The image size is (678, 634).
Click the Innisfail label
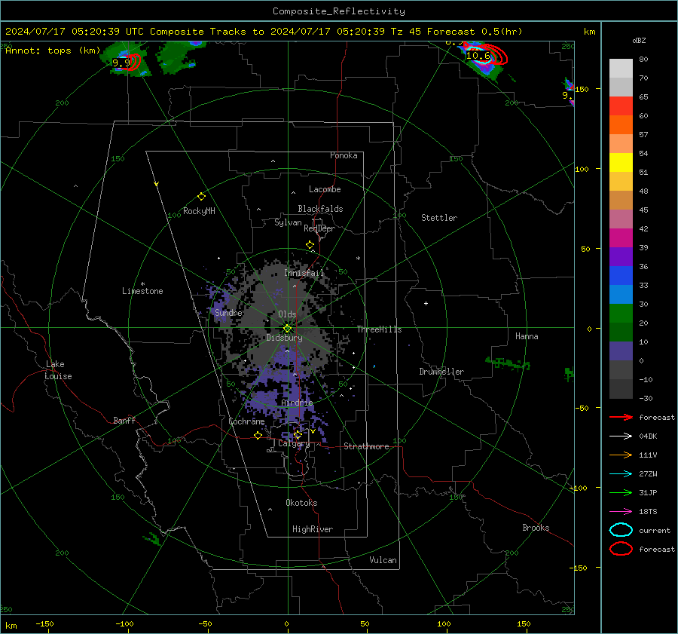pos(304,273)
